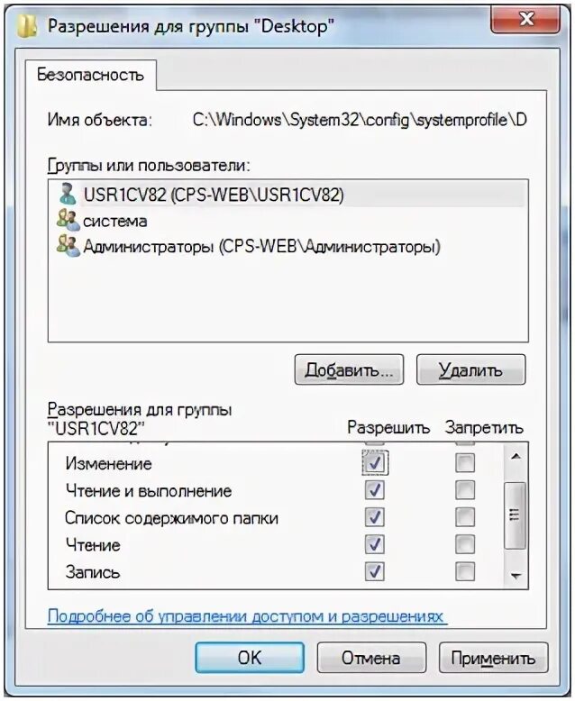The width and height of the screenshot is (575, 701).
Task: Select the система group icon
Action: tap(68, 220)
